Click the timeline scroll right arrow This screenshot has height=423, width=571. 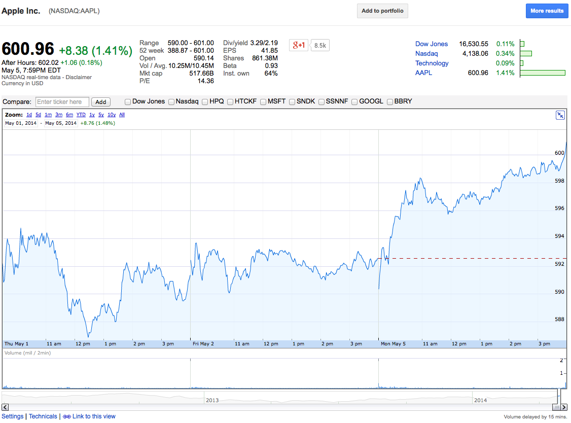(563, 407)
